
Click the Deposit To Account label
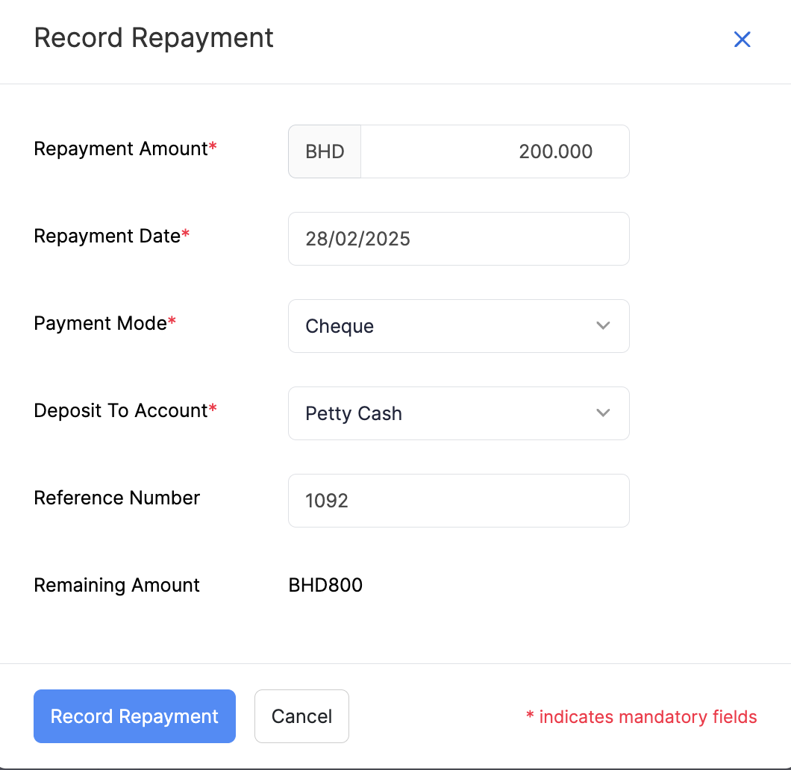(x=121, y=410)
